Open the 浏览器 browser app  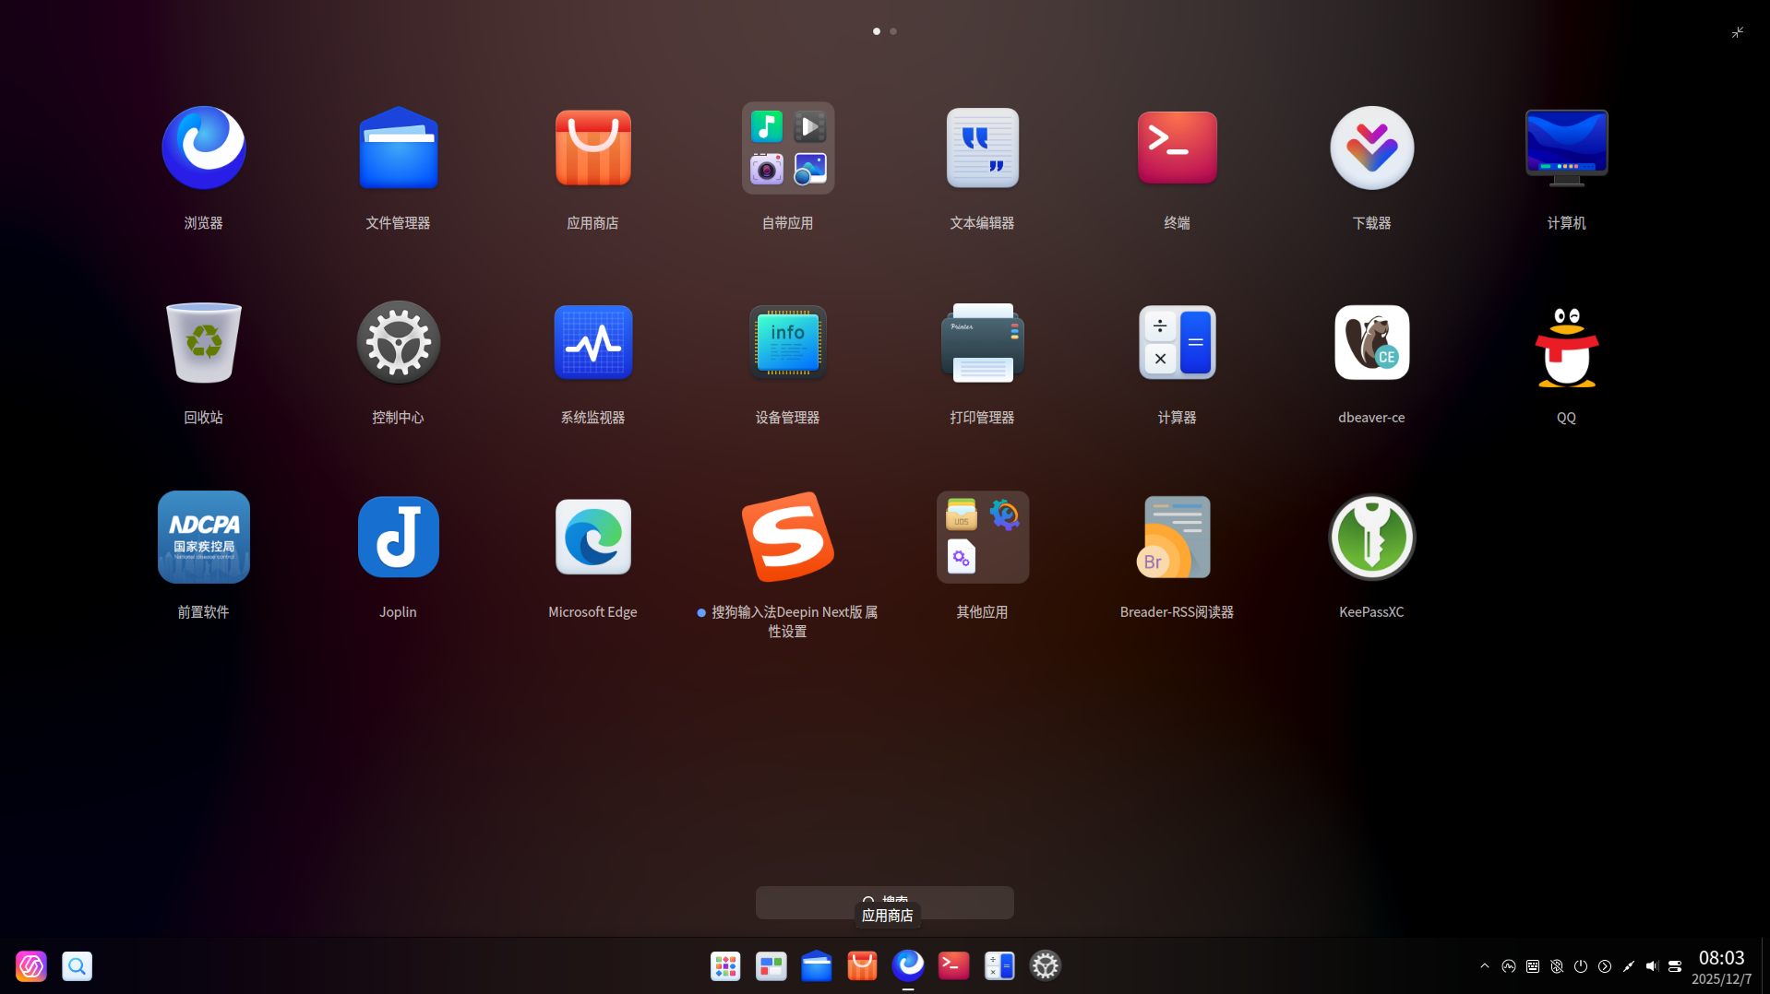[x=203, y=148]
